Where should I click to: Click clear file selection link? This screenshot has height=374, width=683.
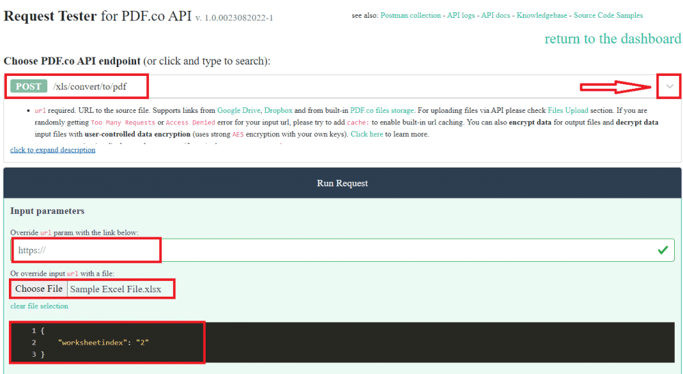click(x=39, y=306)
